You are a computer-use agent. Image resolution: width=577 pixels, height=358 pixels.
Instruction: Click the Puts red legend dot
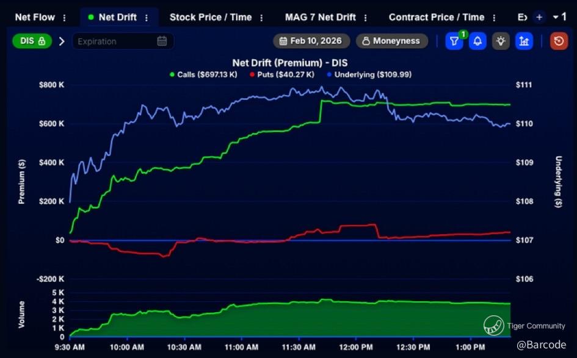point(252,74)
